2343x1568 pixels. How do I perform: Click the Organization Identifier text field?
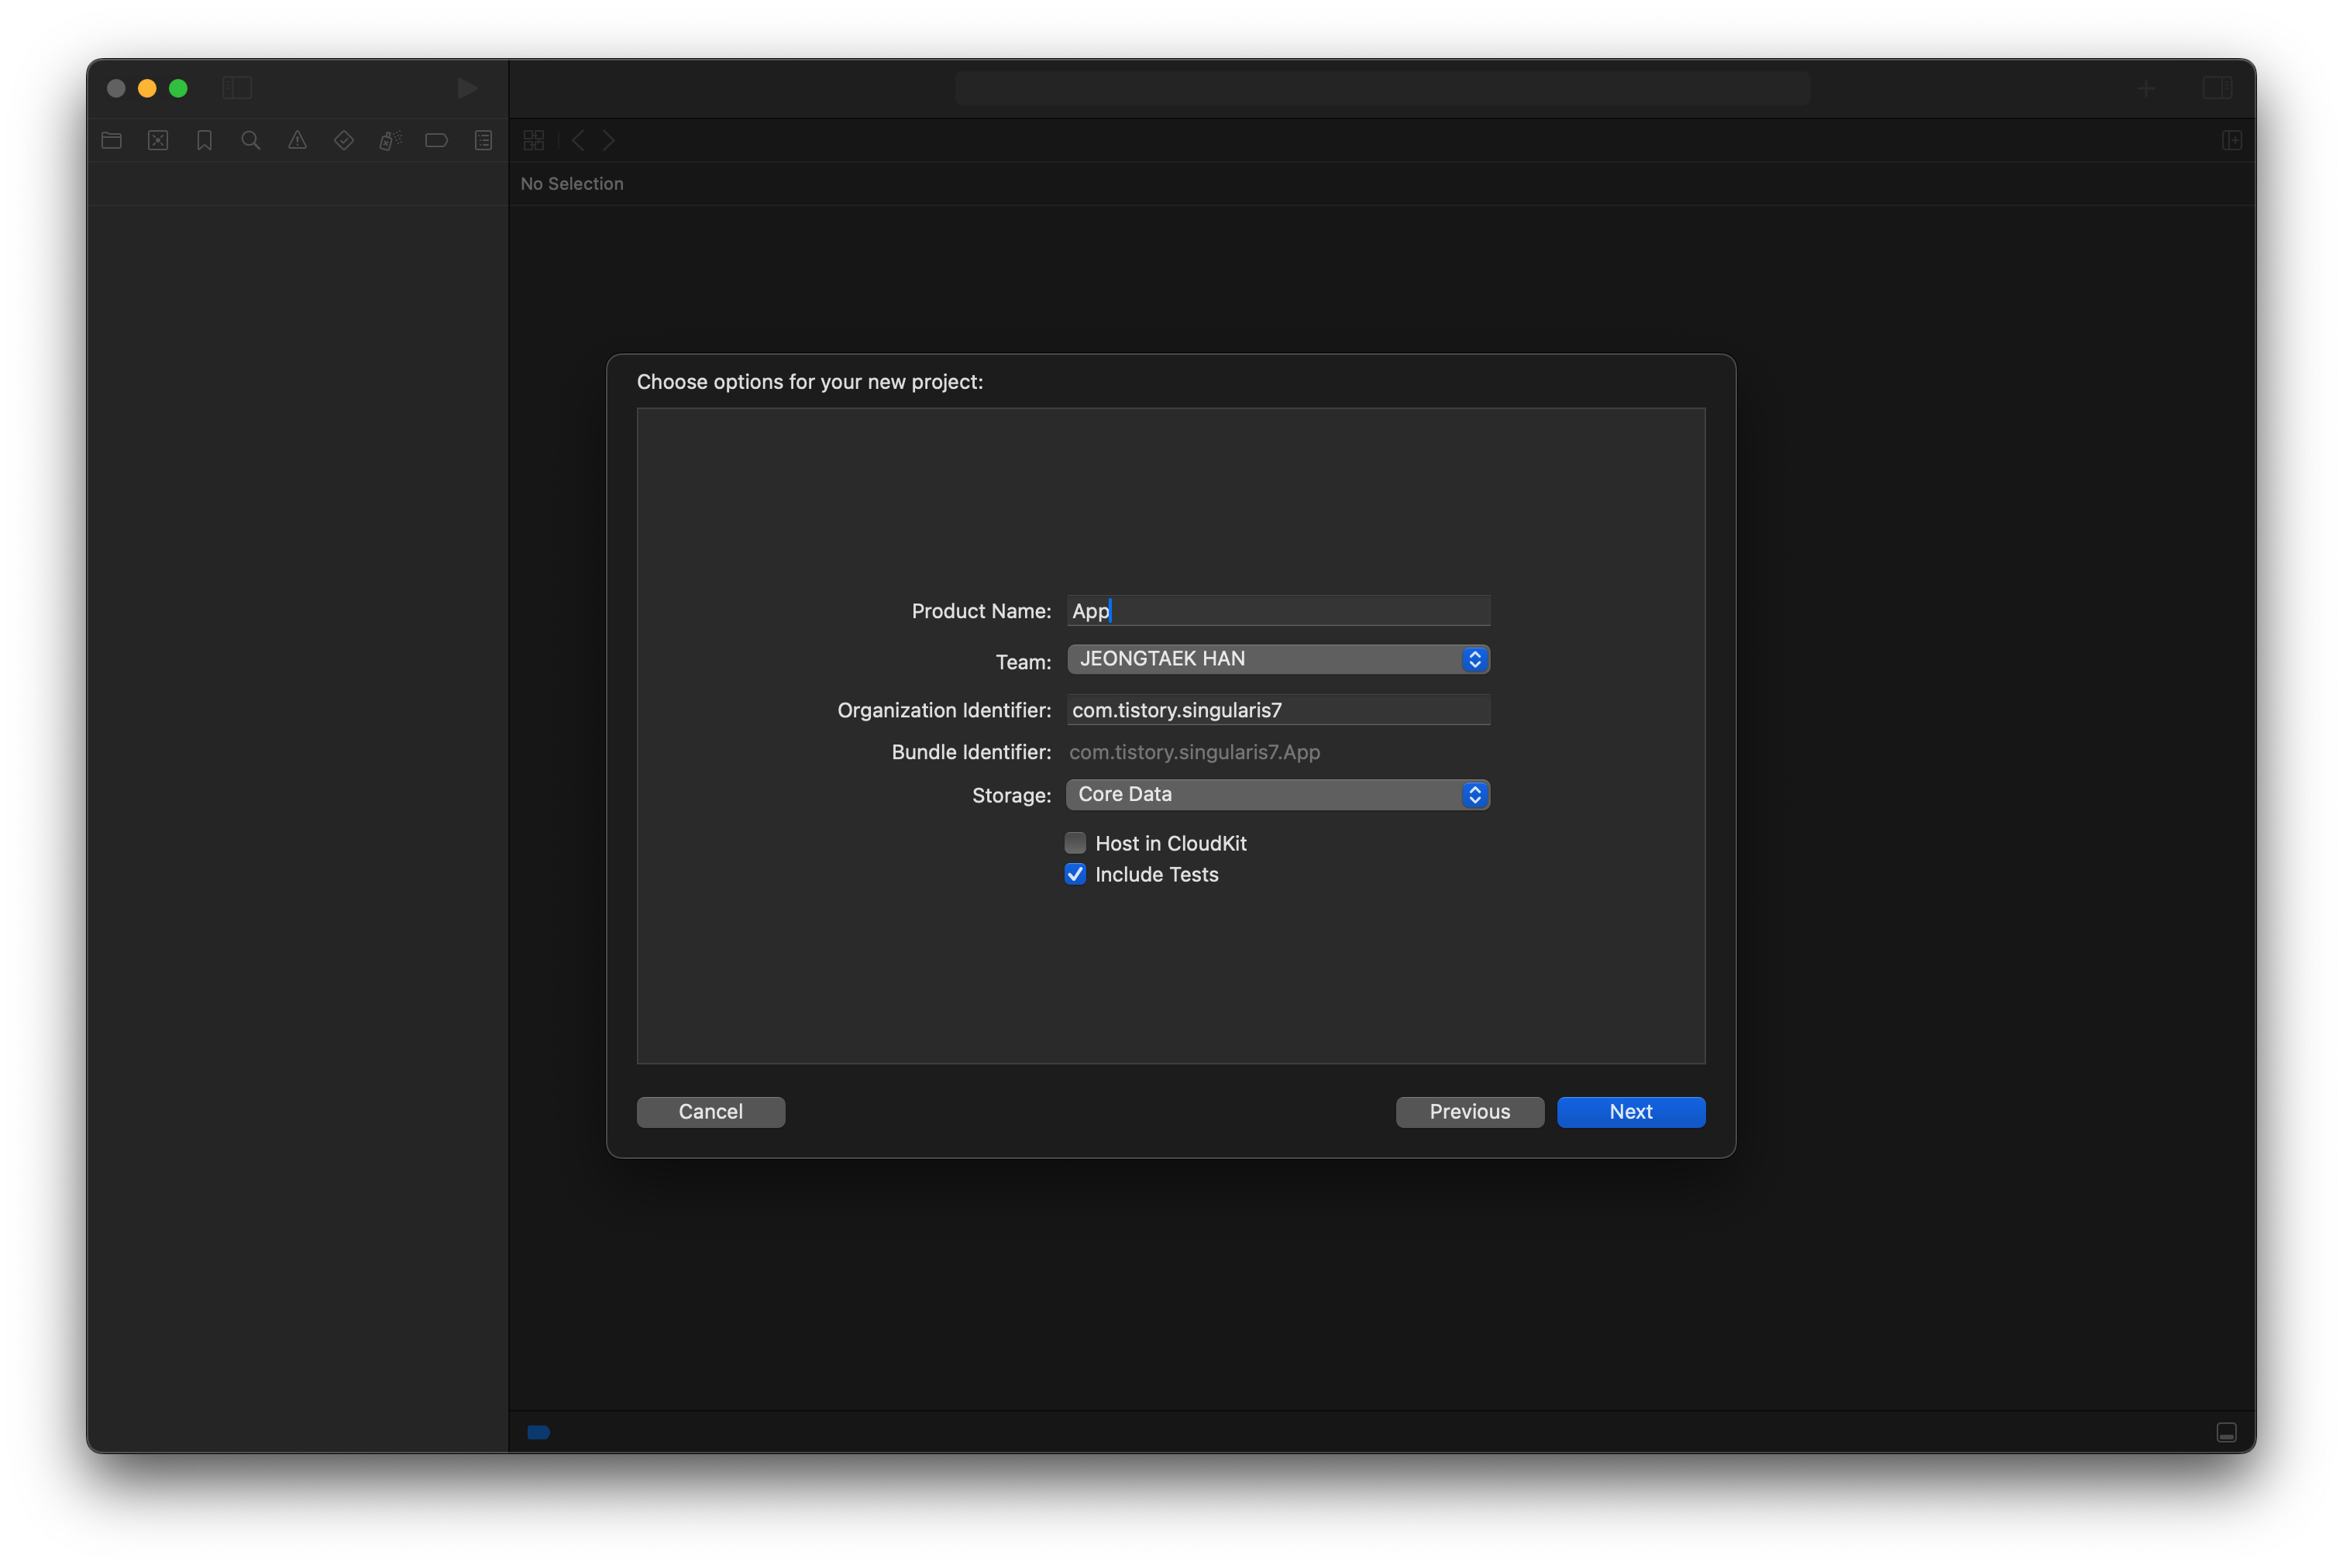click(x=1277, y=710)
